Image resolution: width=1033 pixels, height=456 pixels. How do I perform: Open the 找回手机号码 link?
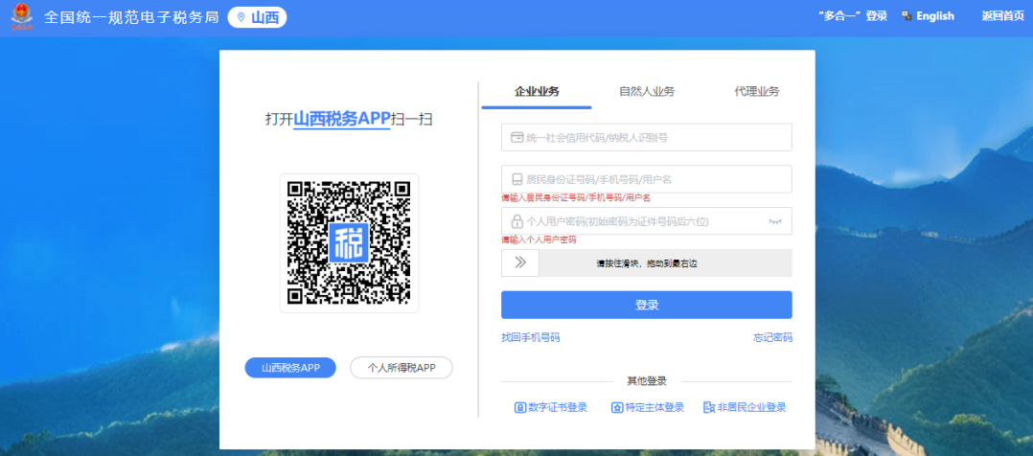pyautogui.click(x=530, y=337)
